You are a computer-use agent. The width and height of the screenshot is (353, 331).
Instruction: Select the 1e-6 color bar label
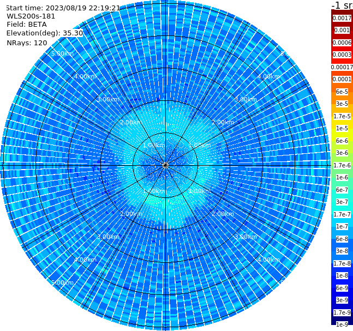click(342, 177)
